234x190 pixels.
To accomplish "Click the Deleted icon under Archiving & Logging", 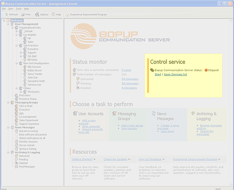I will (16, 163).
